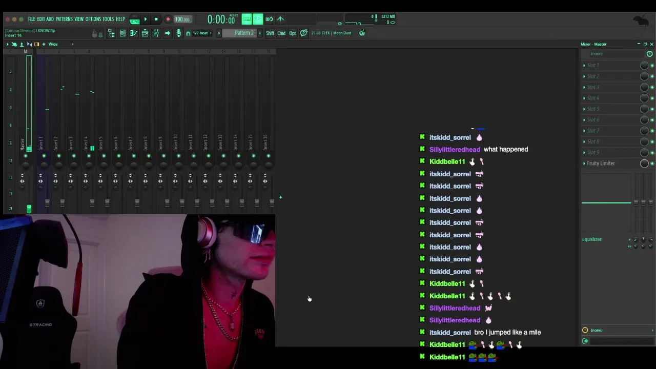Click the icon right of Moon Dust
Screen dimensions: 656x369
[362, 33]
